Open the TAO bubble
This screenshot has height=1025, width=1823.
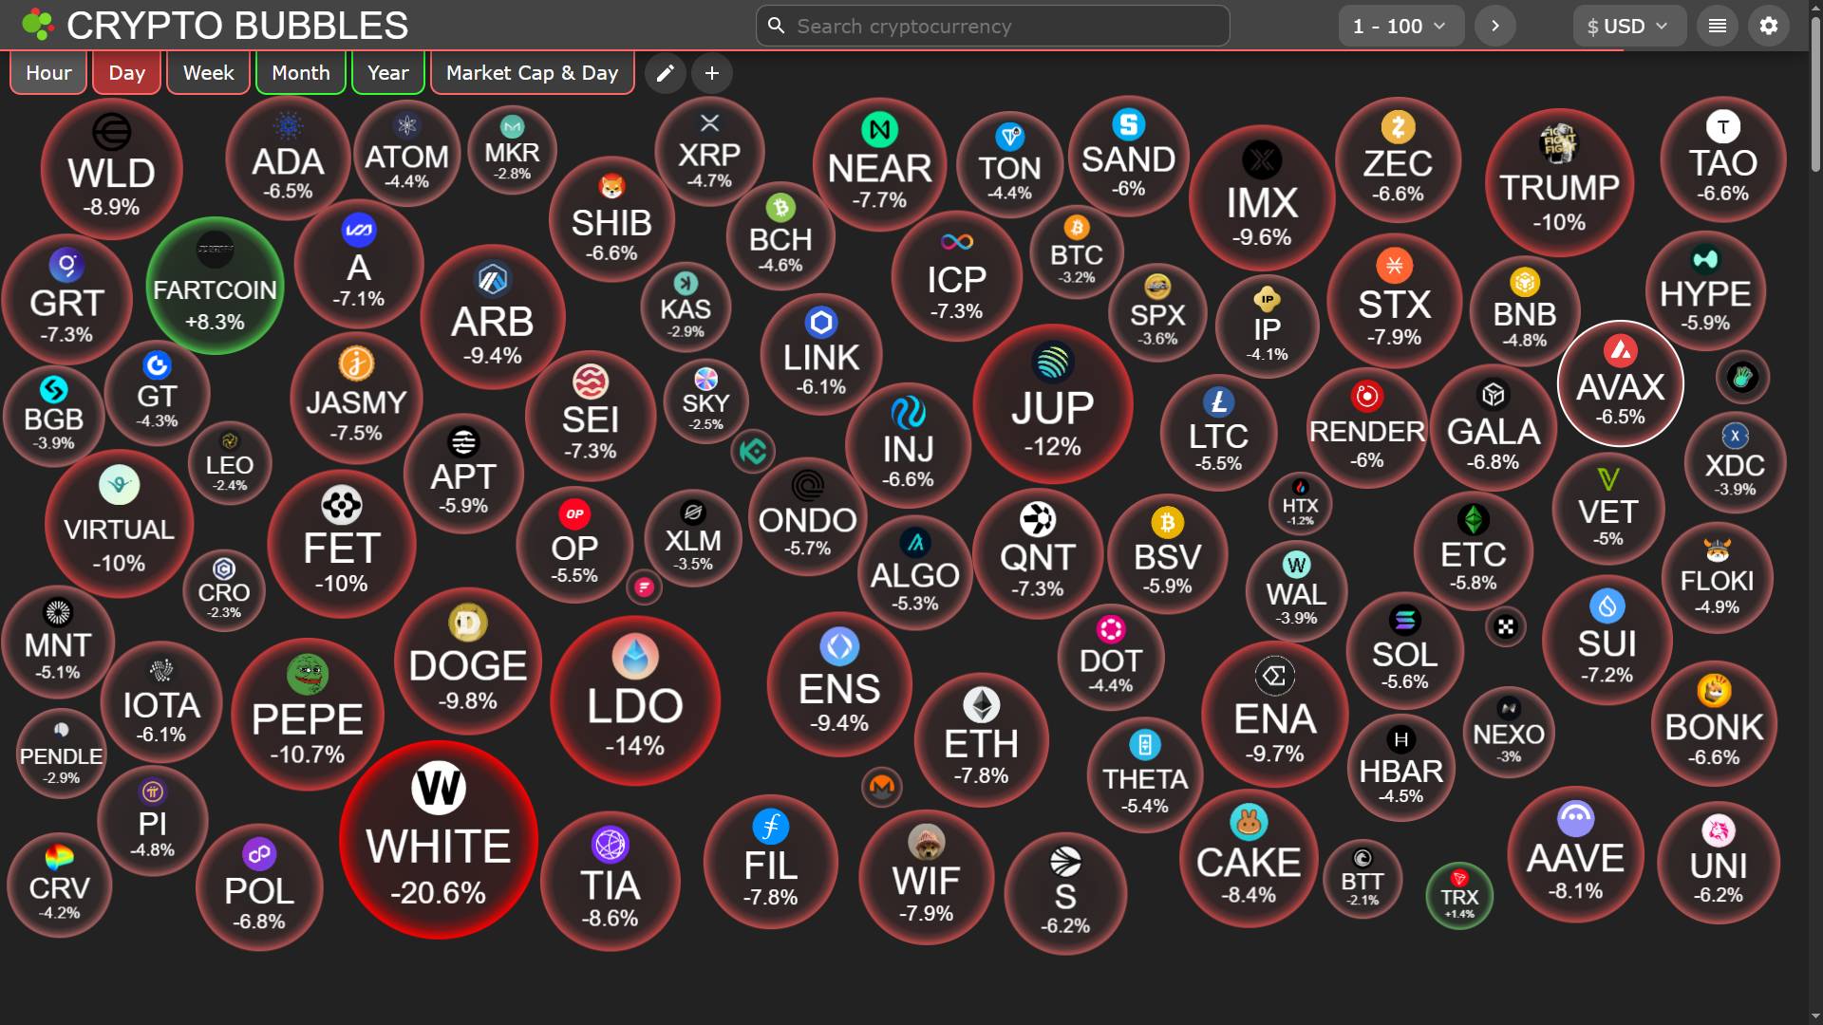coord(1723,159)
